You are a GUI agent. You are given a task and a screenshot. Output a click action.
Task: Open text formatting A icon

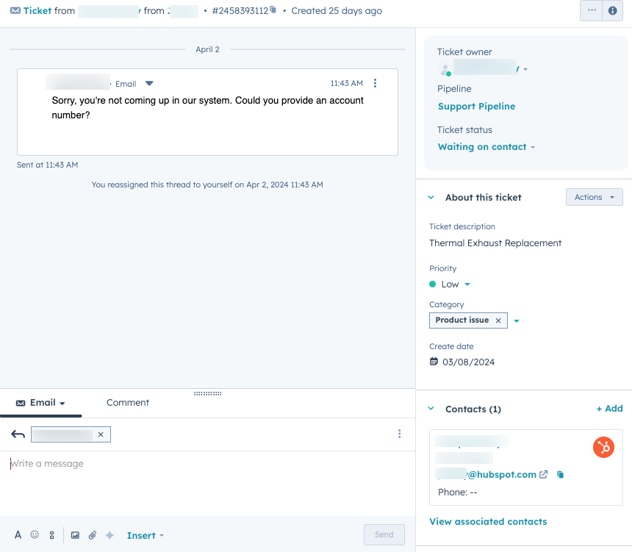18,535
